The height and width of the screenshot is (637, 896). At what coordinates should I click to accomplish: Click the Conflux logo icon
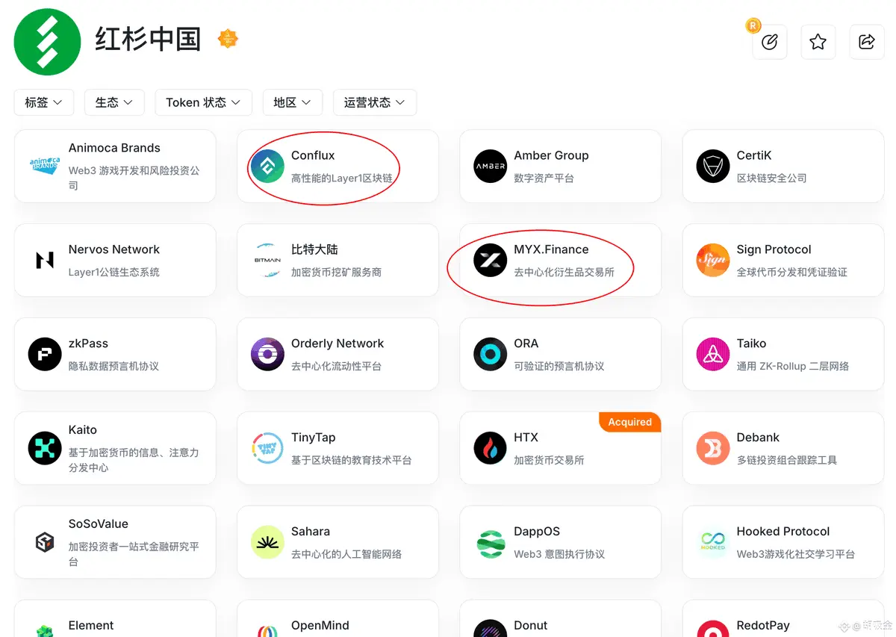tap(267, 166)
